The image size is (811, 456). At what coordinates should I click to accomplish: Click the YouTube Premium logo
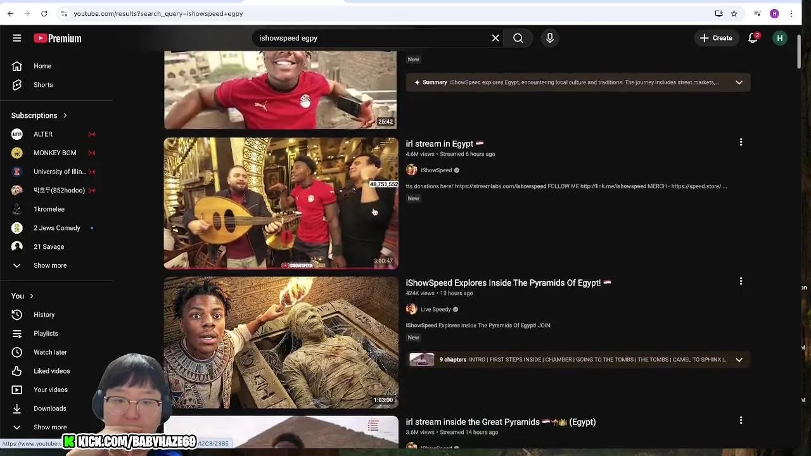58,39
